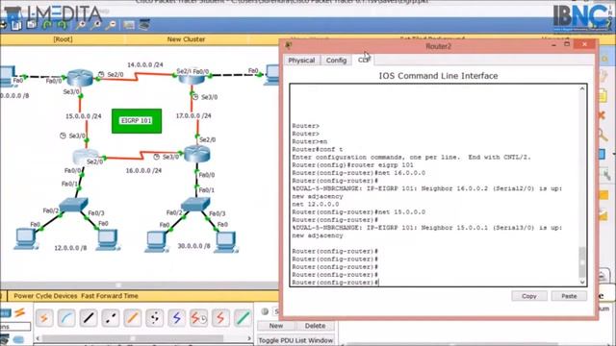Click the last Router(config-router)# prompt line

click(x=335, y=283)
